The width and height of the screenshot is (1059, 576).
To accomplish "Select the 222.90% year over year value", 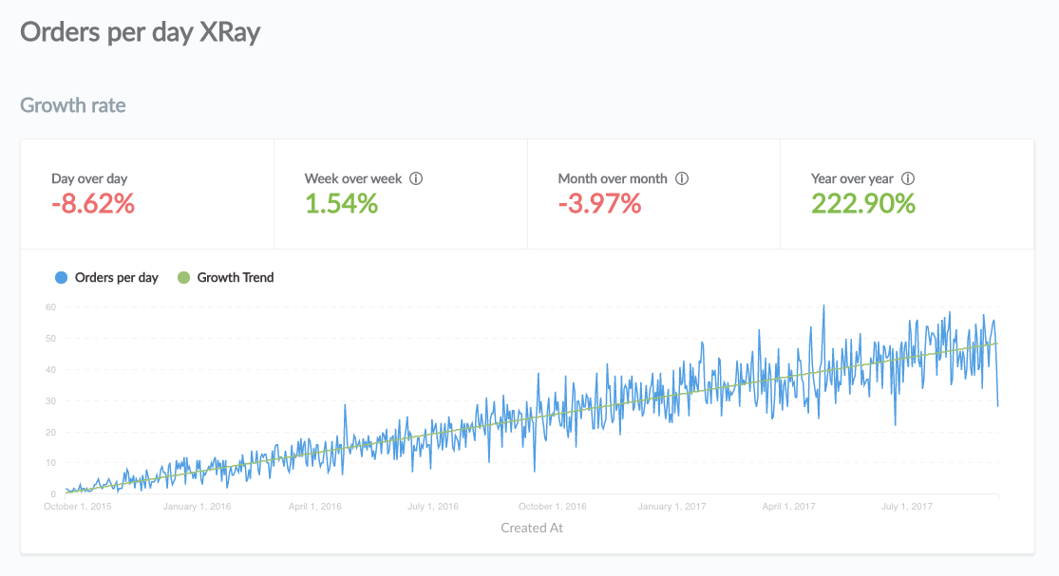I will 863,204.
